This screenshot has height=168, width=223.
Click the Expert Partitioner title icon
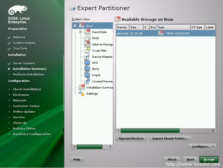point(72,8)
